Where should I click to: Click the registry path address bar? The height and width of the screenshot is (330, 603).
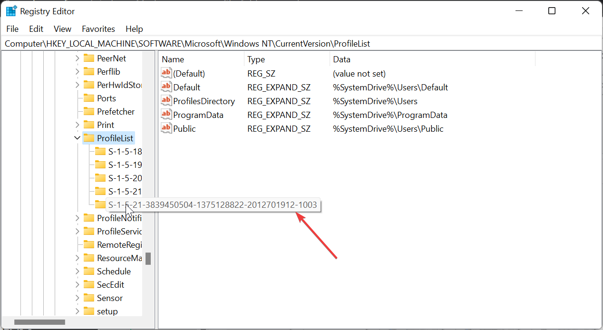coord(301,43)
